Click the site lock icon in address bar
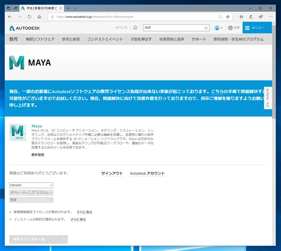The width and height of the screenshot is (281, 251). [52, 17]
